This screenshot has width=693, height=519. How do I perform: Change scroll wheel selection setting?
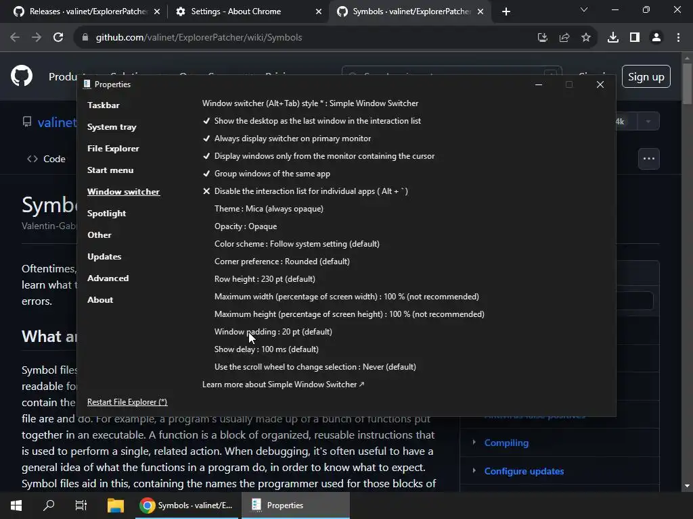tap(315, 367)
